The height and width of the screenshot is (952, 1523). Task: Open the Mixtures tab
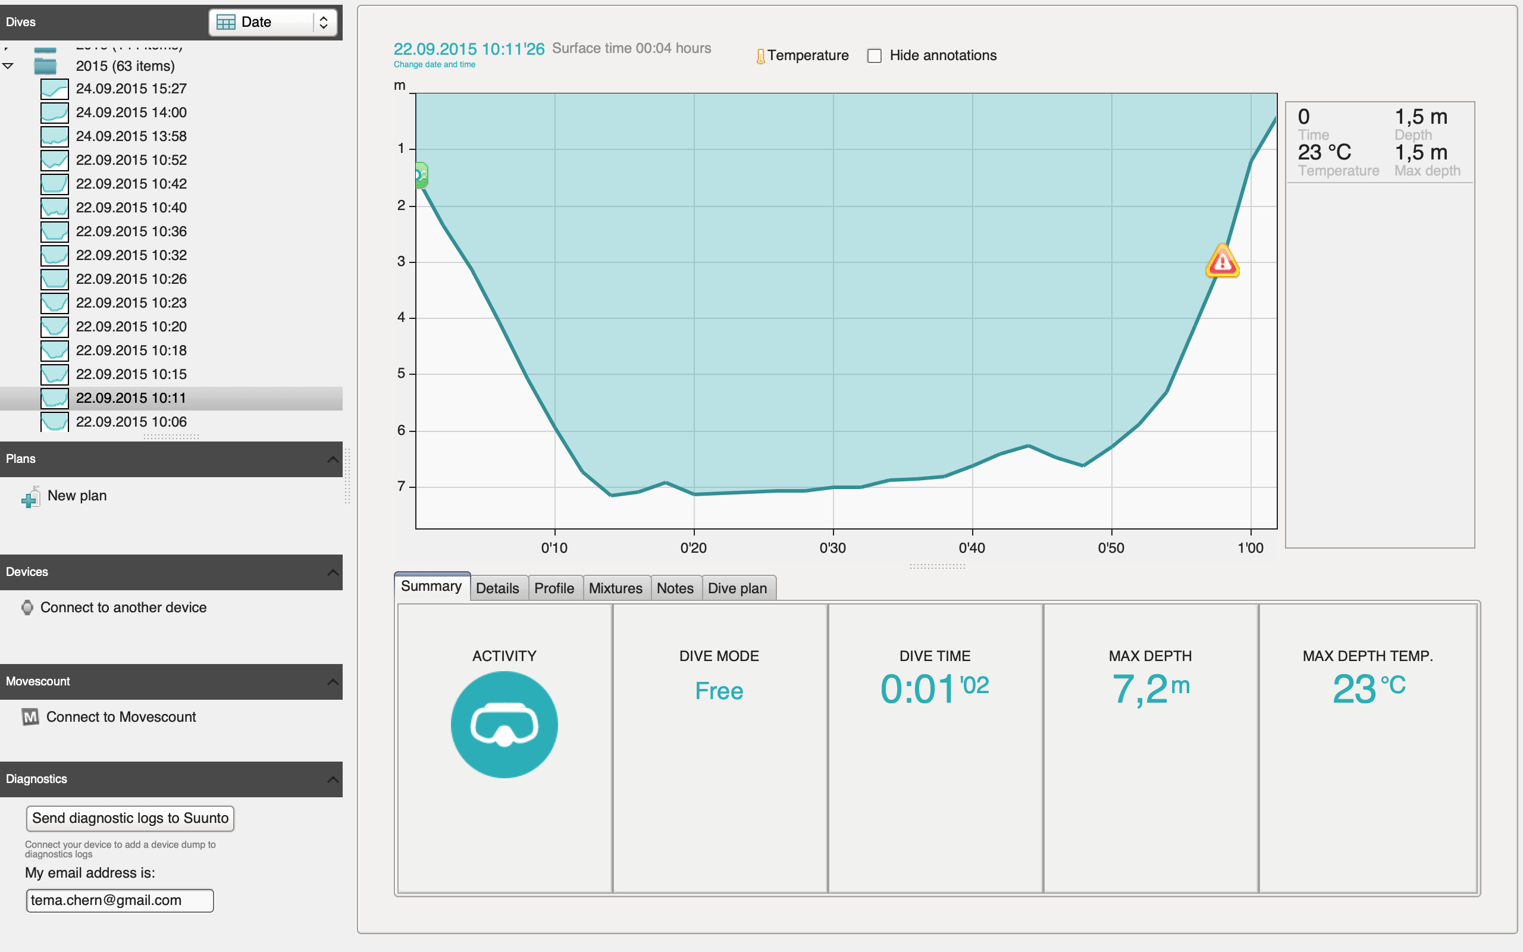click(615, 588)
